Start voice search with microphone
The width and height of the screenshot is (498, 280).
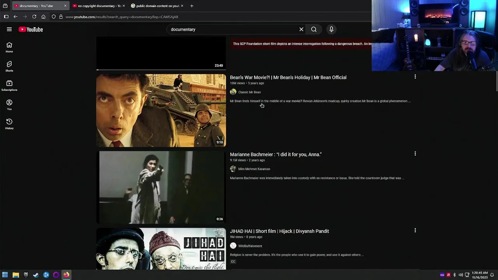coord(331,29)
